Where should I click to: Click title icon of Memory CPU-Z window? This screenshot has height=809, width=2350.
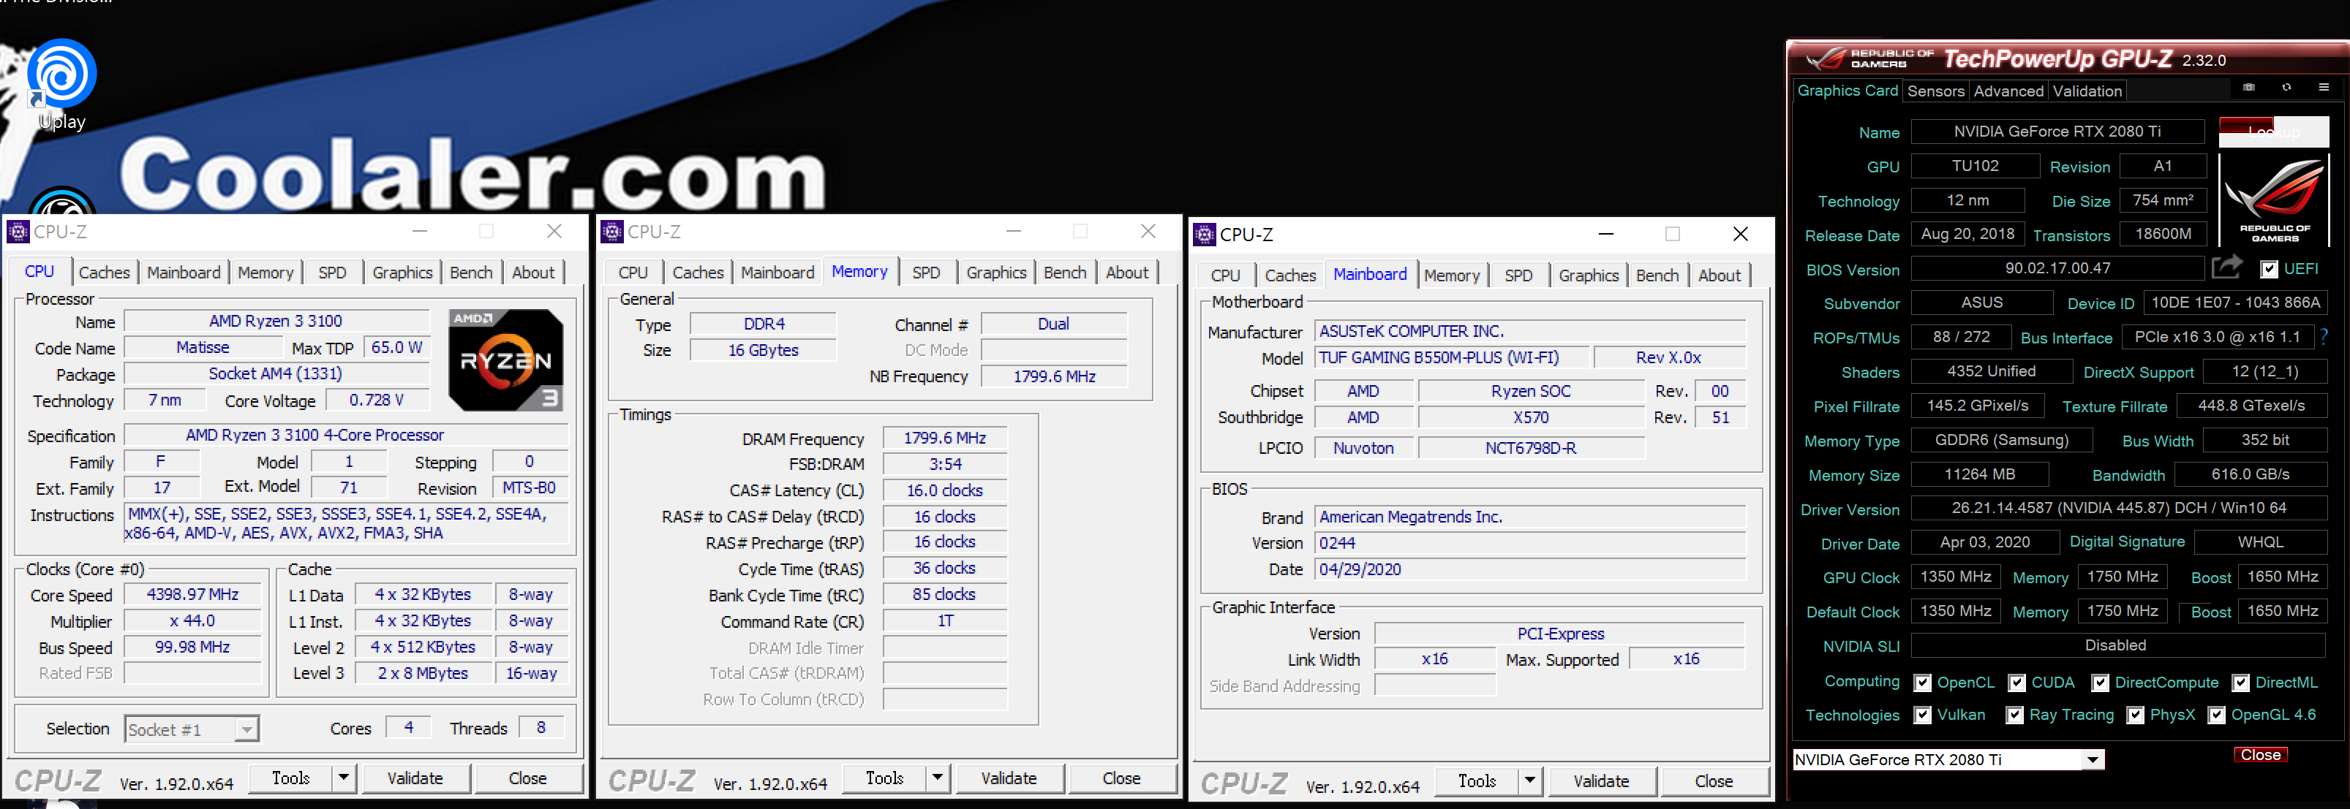point(612,232)
